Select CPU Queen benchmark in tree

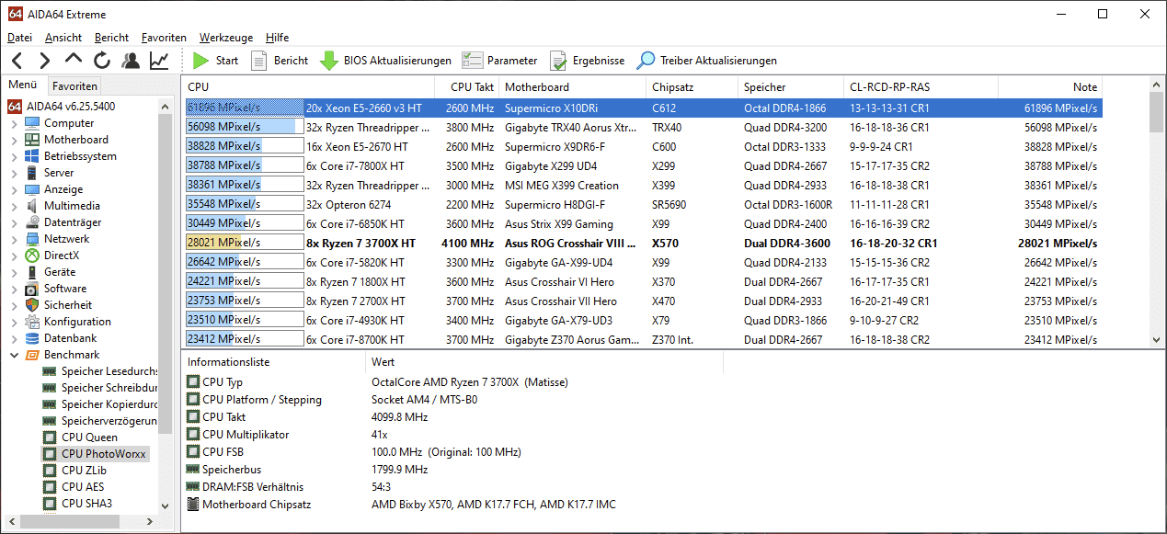coord(89,437)
